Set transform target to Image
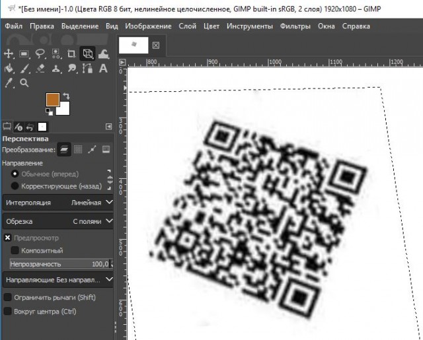This screenshot has height=340, width=423. [106, 149]
